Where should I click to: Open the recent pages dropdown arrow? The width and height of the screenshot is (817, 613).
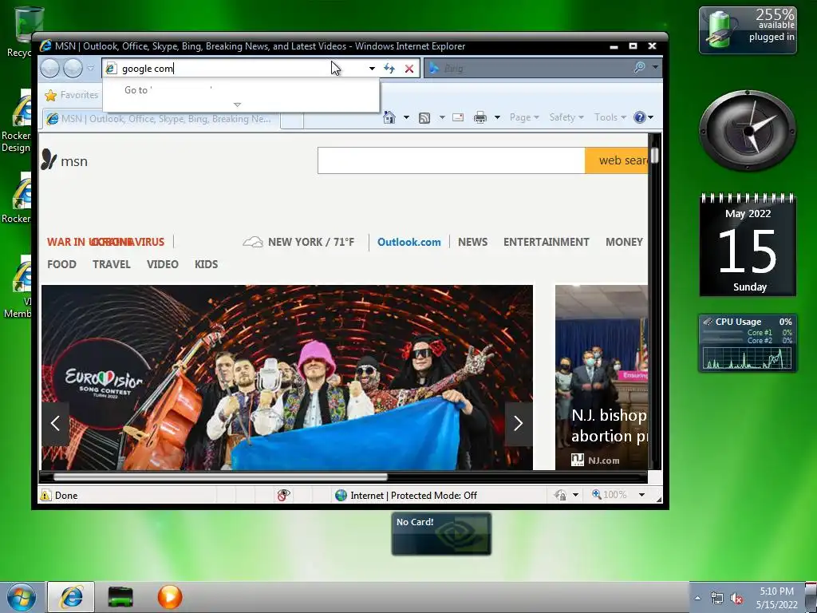[x=91, y=69]
